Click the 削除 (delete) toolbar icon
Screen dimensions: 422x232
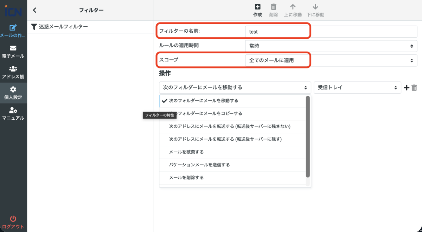pos(274,9)
